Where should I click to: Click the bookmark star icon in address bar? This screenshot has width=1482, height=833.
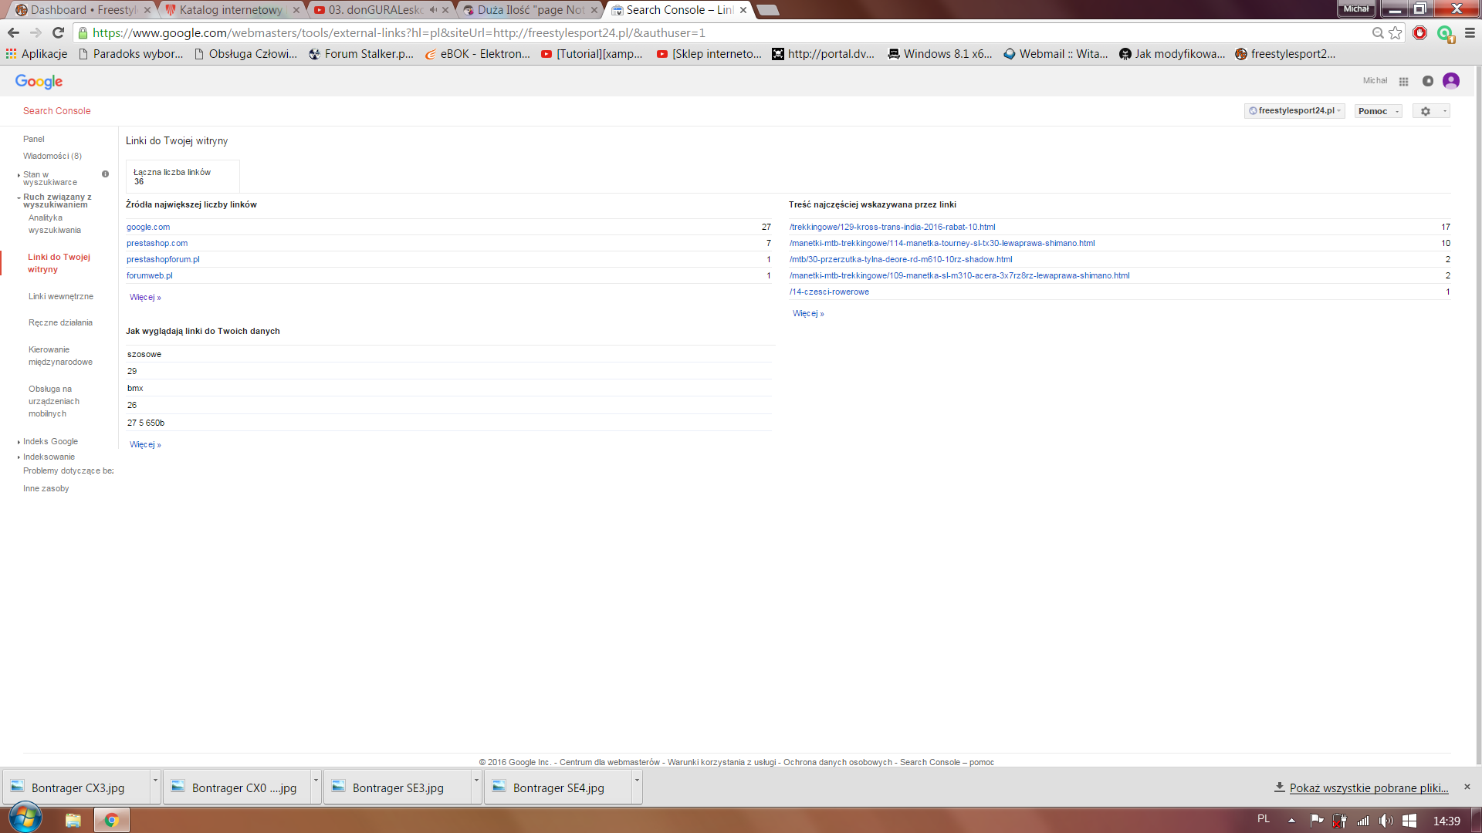1396,32
